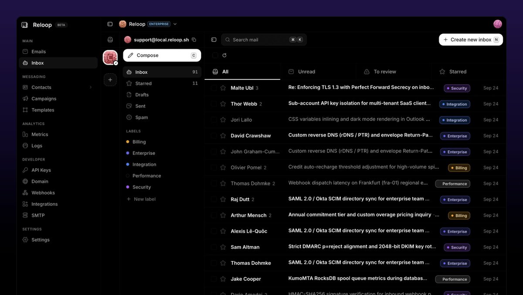The width and height of the screenshot is (523, 295).
Task: Click Compose button
Action: coord(162,55)
